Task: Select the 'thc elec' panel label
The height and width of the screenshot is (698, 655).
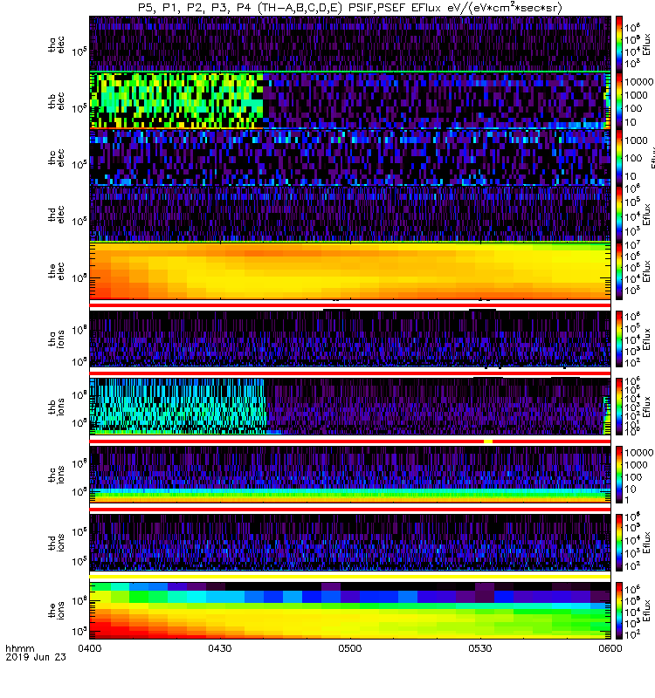Action: tap(57, 158)
